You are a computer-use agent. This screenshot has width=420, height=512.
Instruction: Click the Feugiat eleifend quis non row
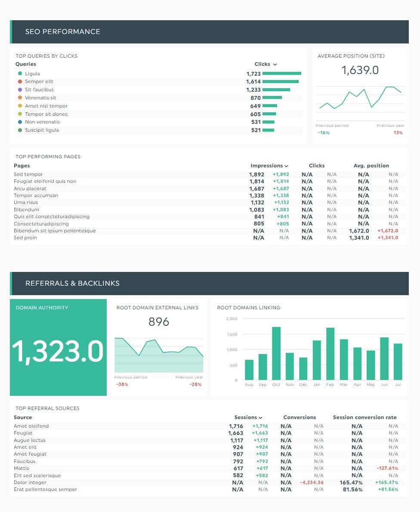tap(209, 181)
